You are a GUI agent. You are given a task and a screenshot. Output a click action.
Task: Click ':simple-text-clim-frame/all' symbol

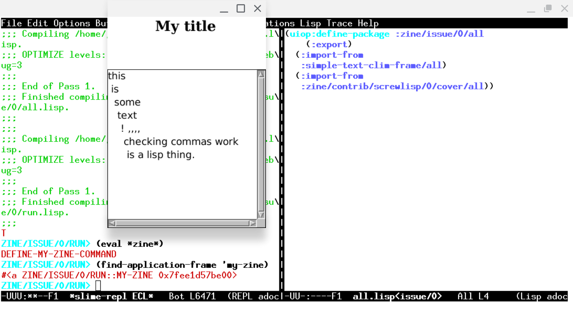[x=371, y=65]
